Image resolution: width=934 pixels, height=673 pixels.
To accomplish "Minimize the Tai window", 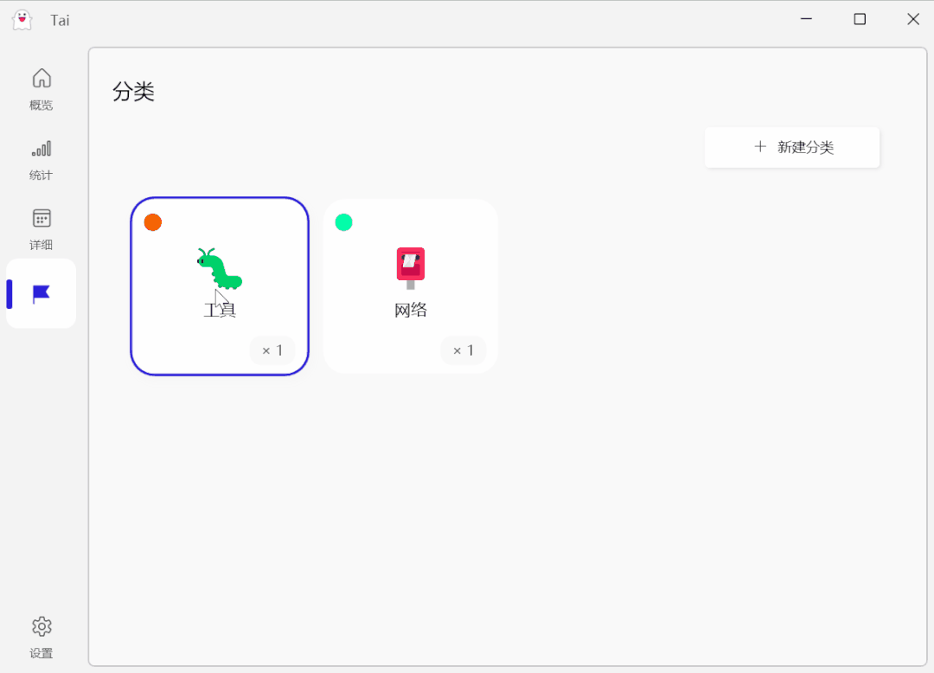I will 806,19.
